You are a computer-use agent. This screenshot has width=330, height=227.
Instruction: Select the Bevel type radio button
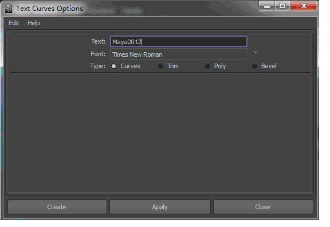pos(254,66)
